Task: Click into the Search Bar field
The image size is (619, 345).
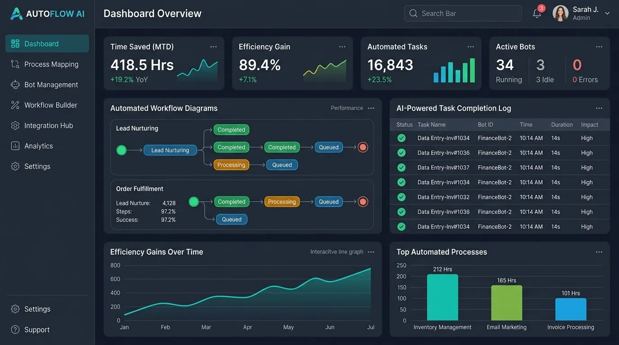Action: click(463, 13)
